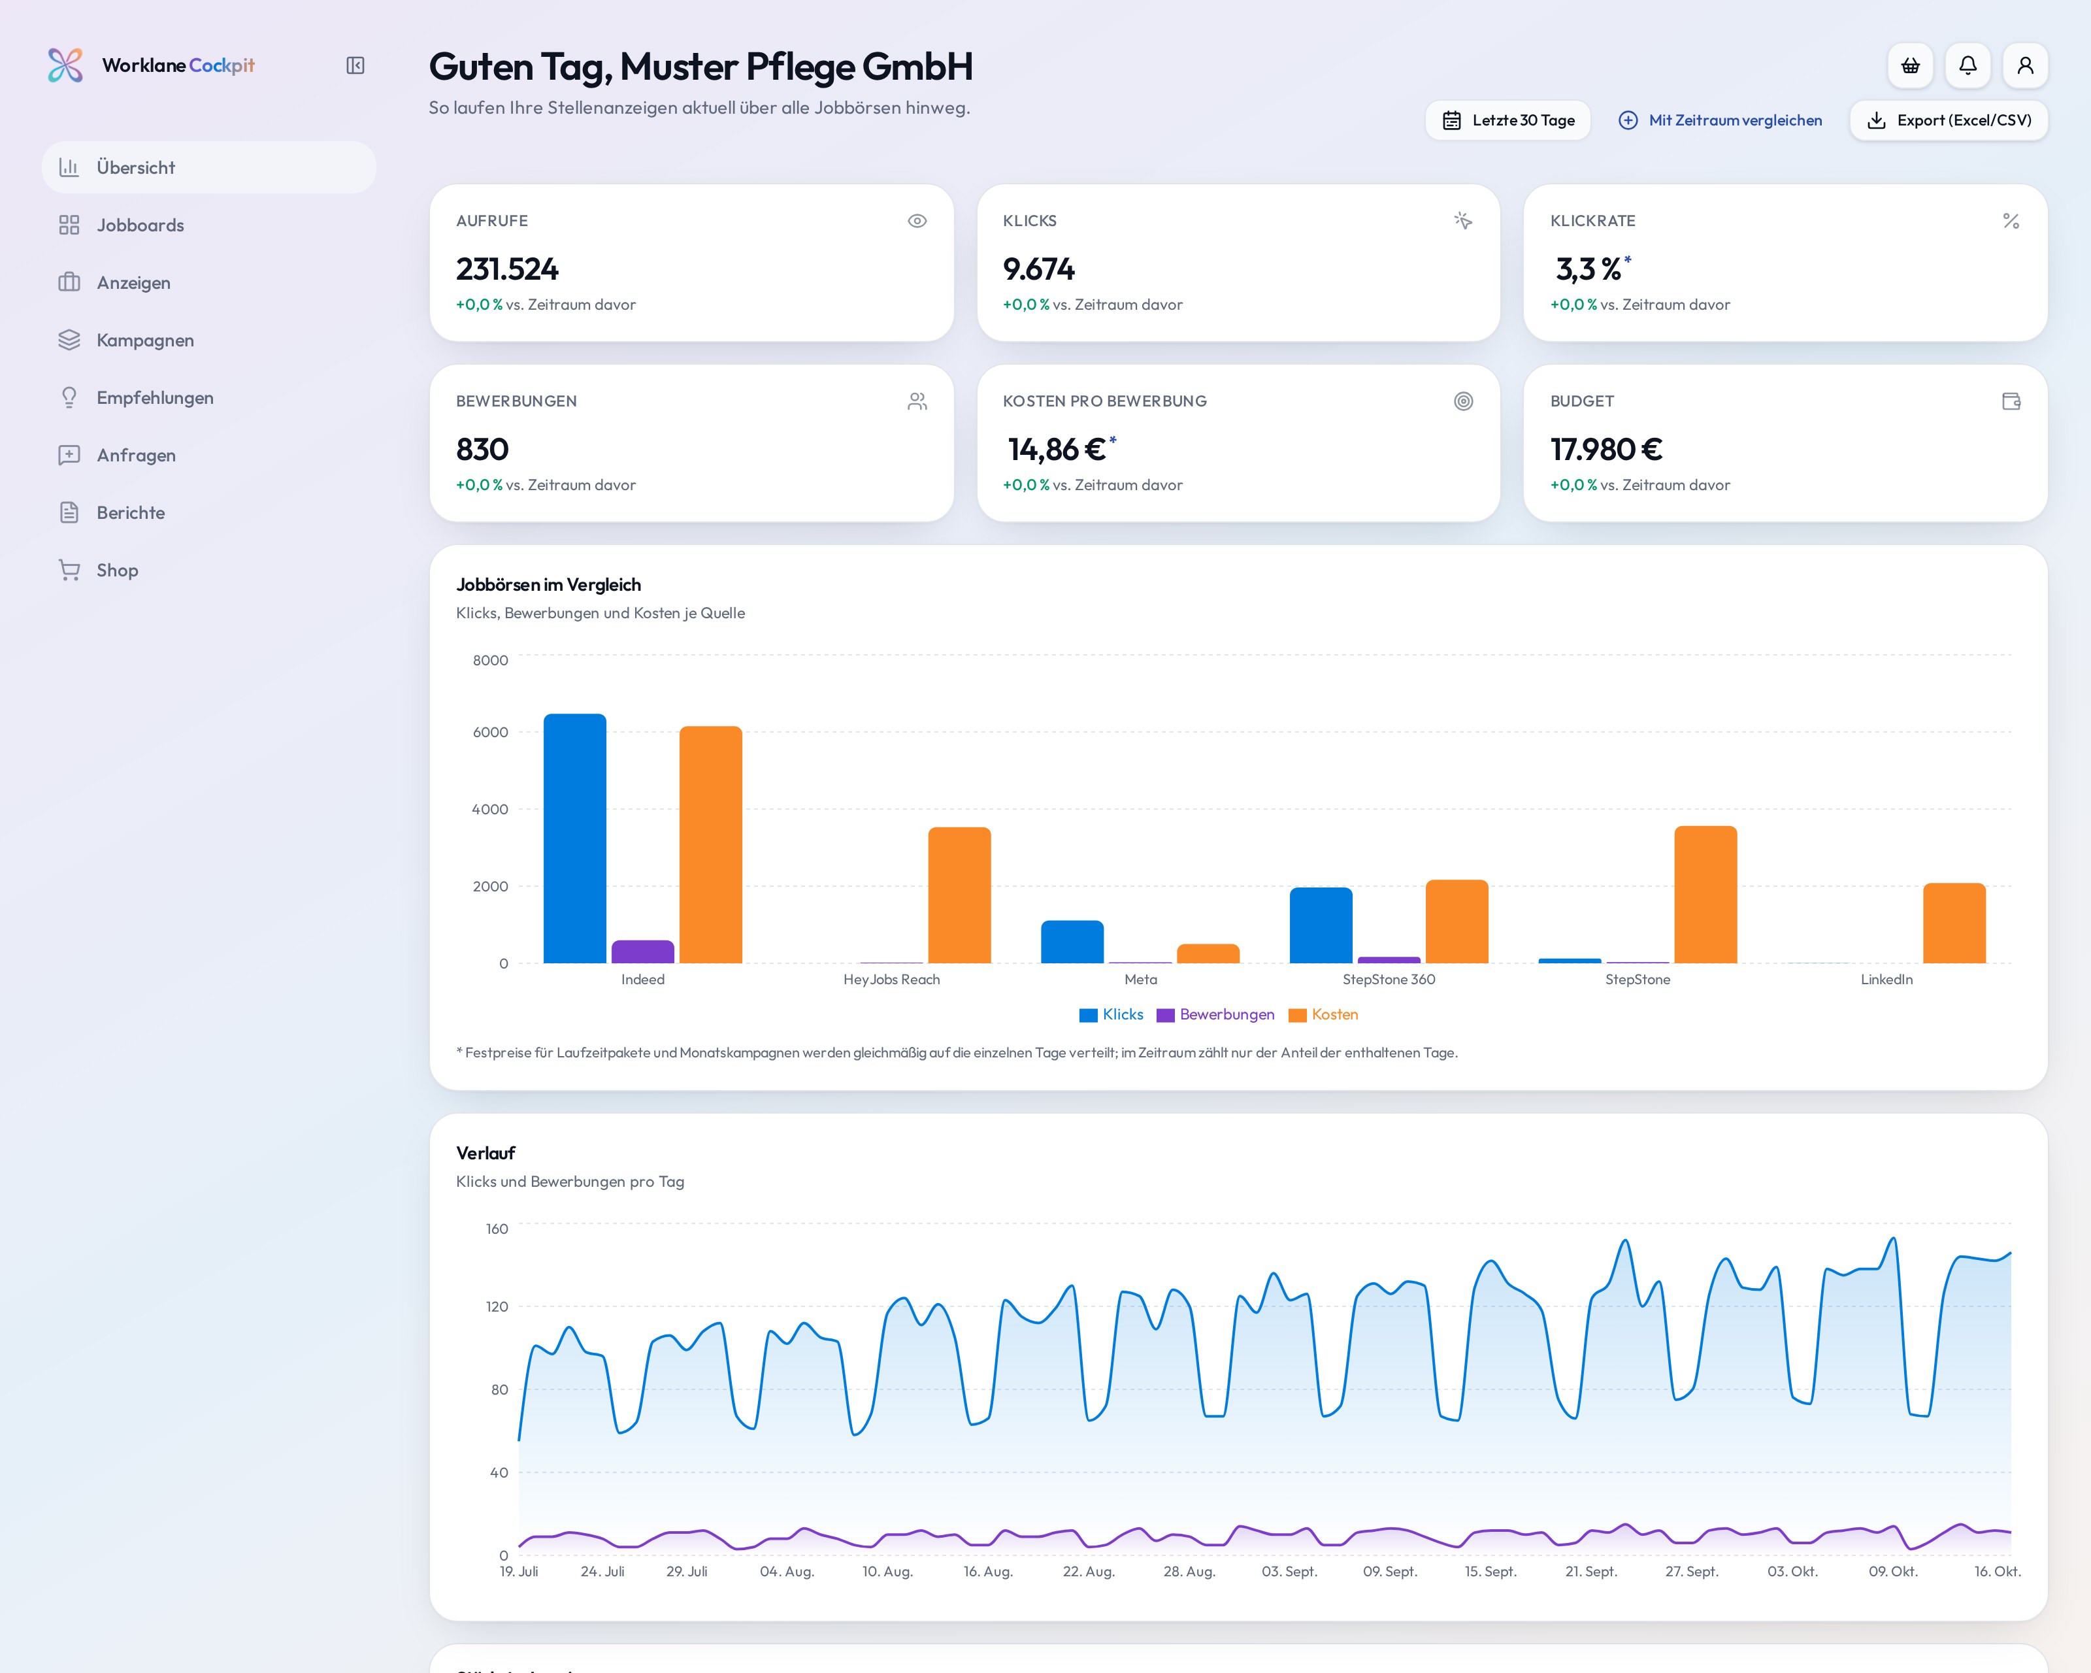The width and height of the screenshot is (2091, 1673).
Task: Click the grid icon beside Jobboards
Action: pos(69,225)
